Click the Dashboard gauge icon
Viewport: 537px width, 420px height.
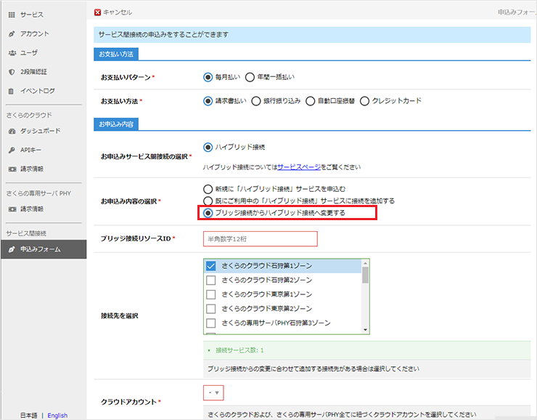[12, 131]
